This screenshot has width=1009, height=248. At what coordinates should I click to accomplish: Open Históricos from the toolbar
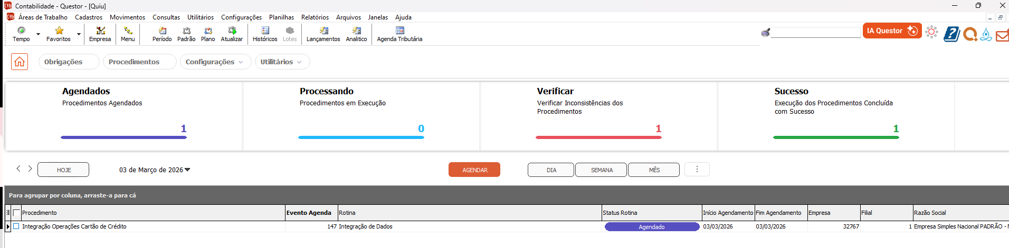(x=265, y=34)
